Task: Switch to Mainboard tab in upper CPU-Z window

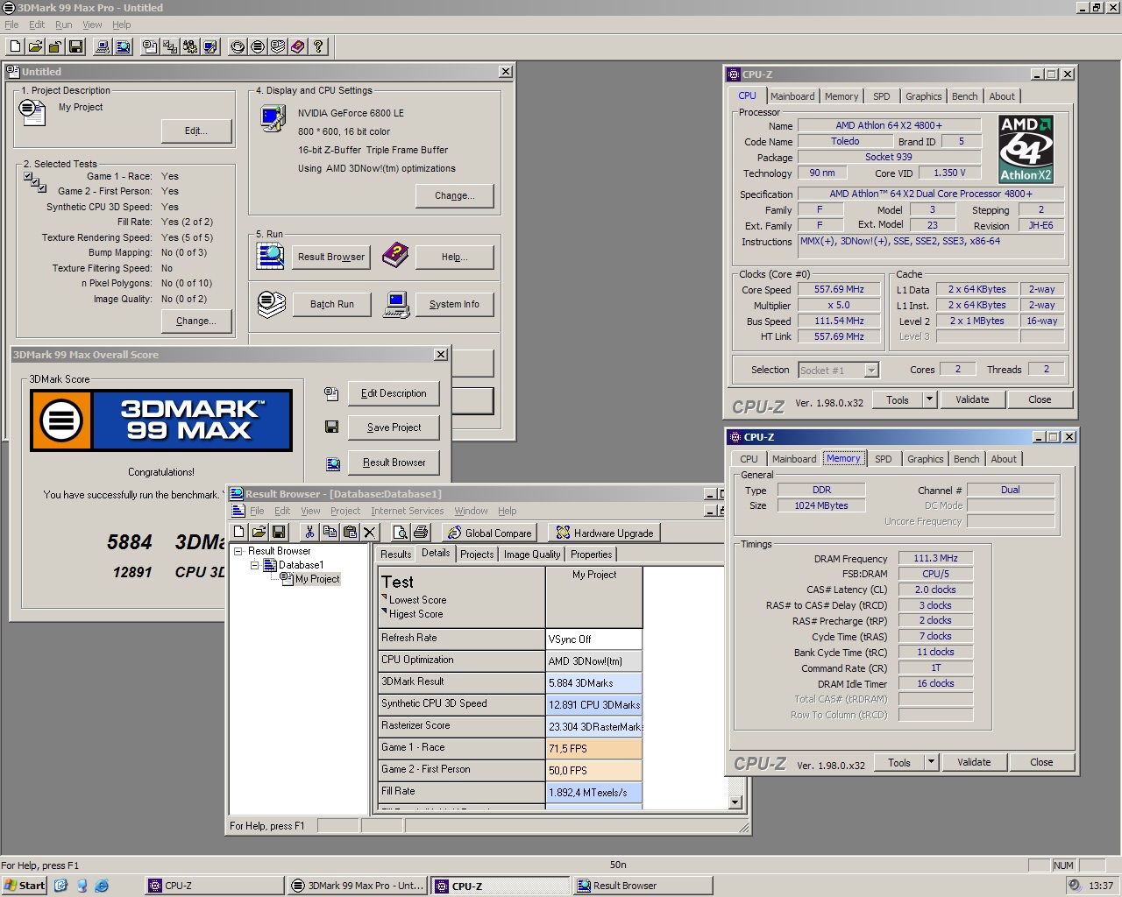Action: 792,96
